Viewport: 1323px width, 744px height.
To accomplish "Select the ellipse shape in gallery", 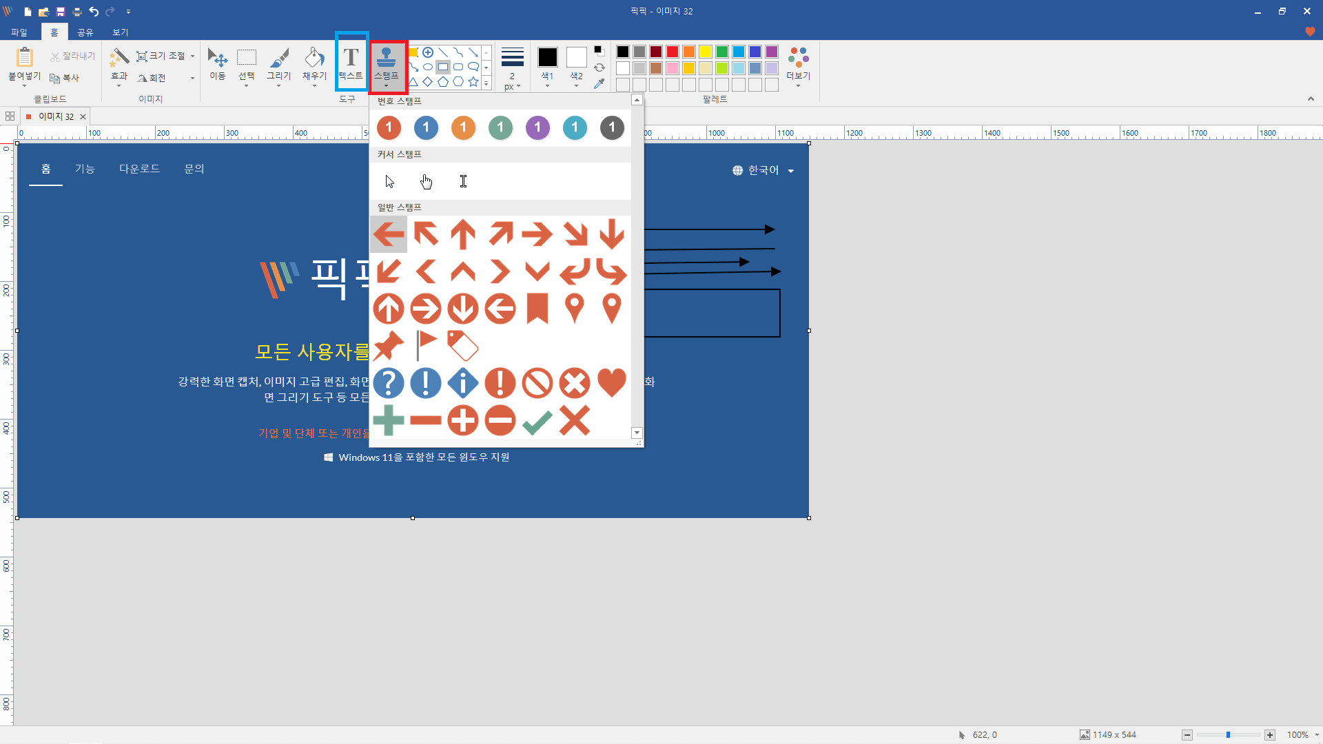I will point(428,67).
